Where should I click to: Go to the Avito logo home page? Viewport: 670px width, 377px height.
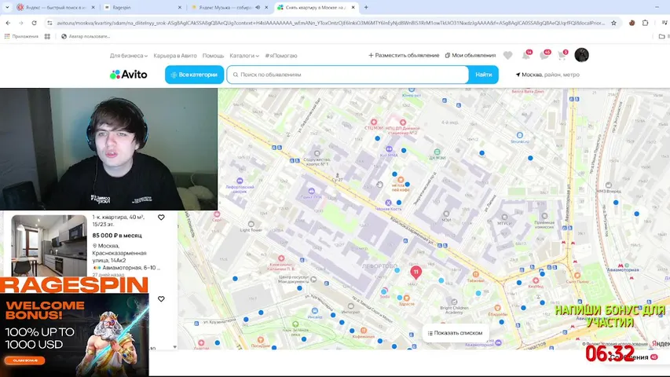pyautogui.click(x=129, y=75)
